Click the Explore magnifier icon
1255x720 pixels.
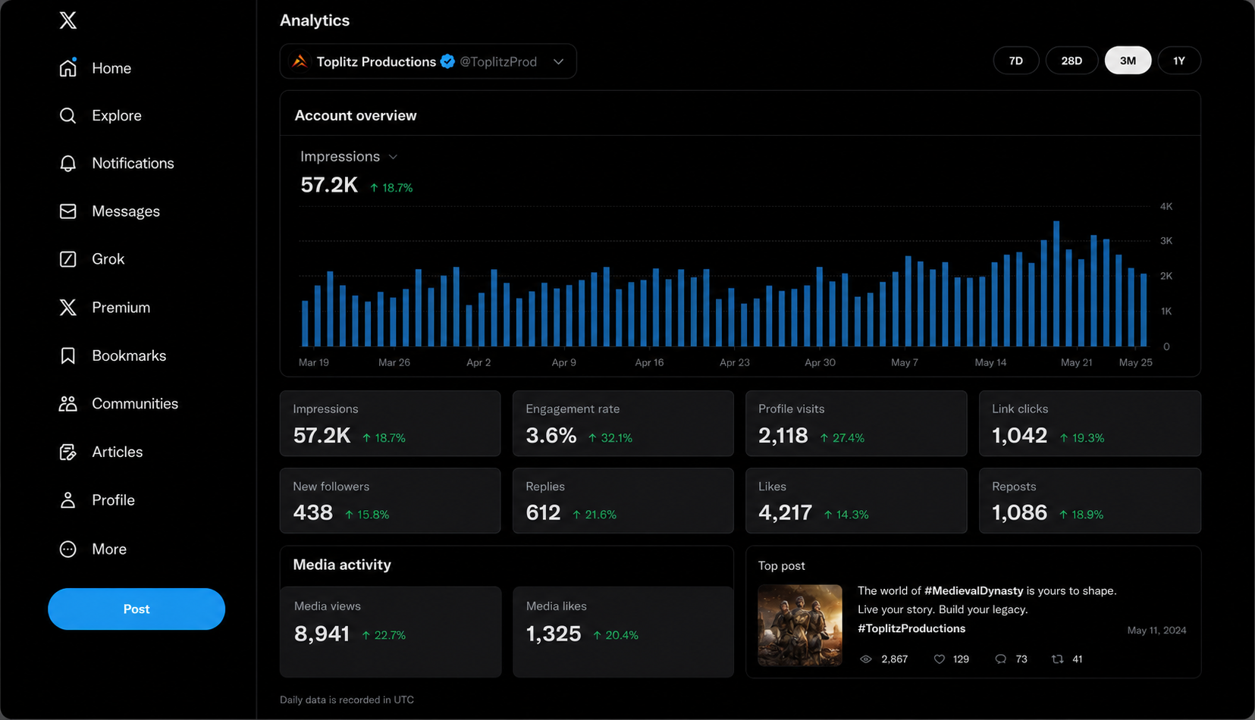click(x=68, y=115)
